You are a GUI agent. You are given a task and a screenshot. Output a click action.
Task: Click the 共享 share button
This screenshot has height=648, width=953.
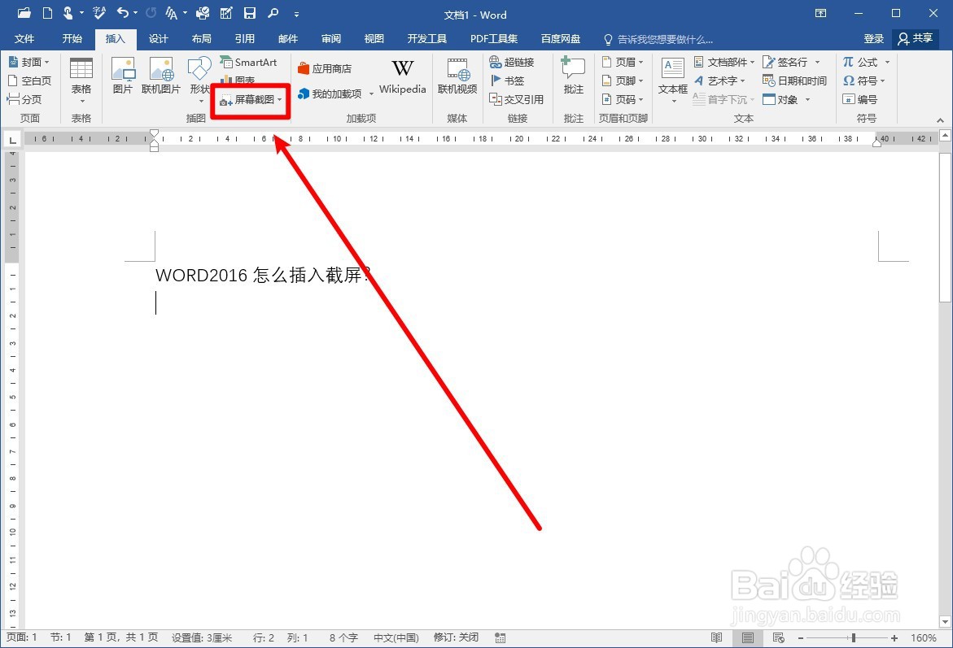pyautogui.click(x=915, y=38)
